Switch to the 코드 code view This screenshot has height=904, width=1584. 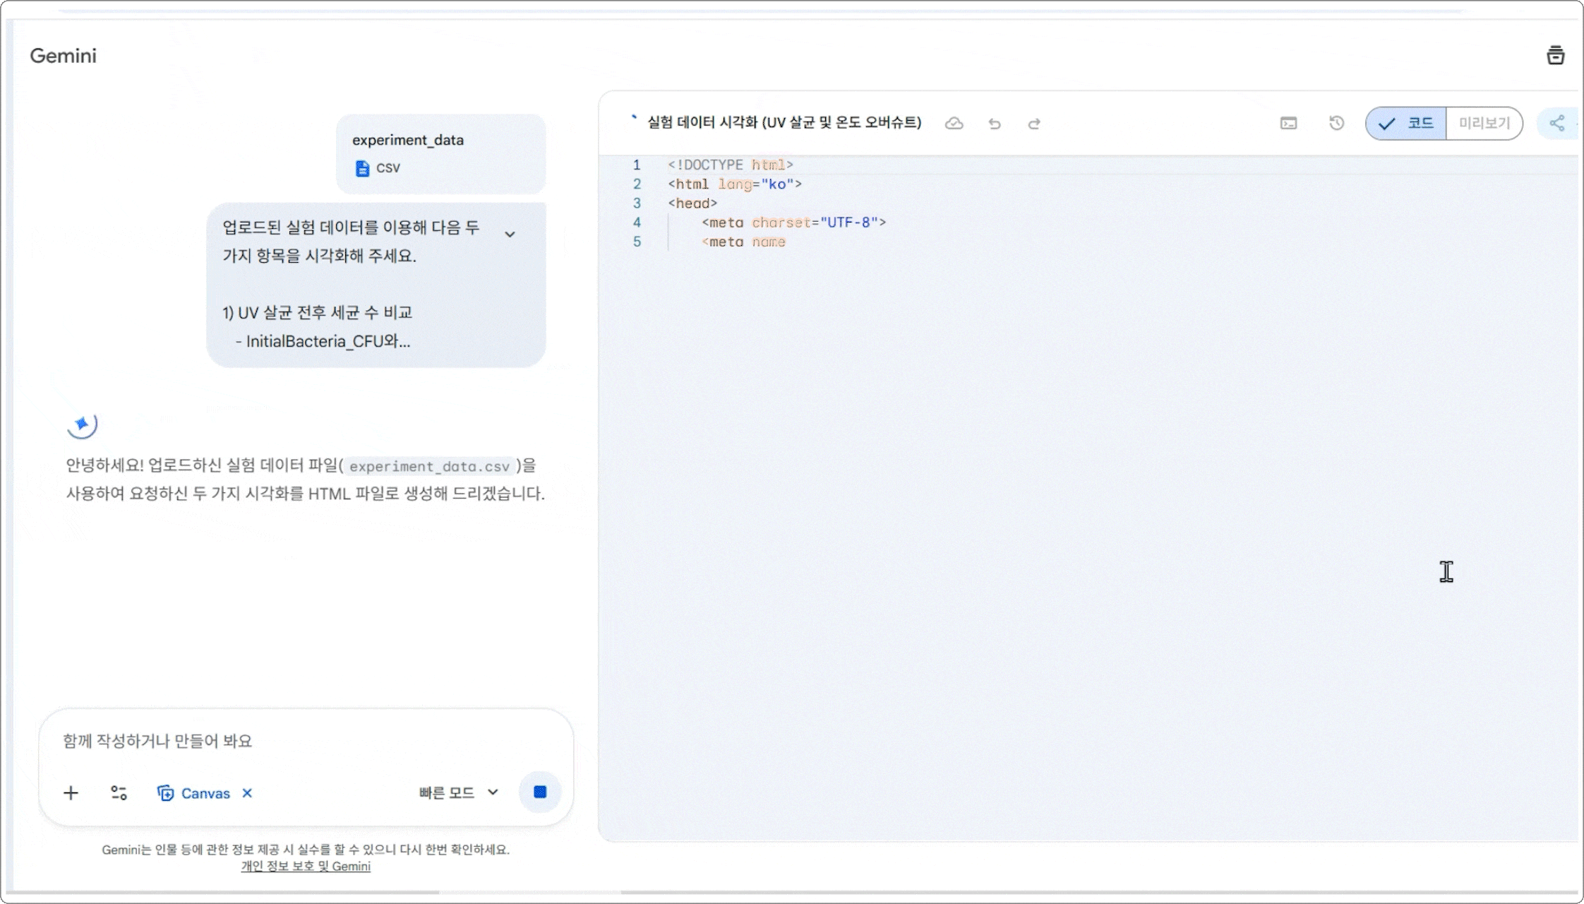[x=1406, y=124]
